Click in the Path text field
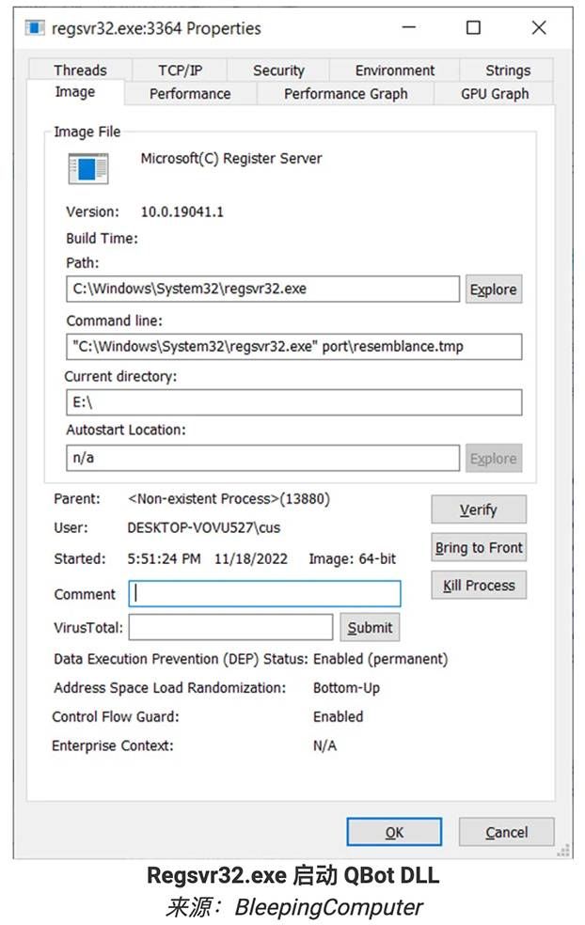 coord(262,290)
